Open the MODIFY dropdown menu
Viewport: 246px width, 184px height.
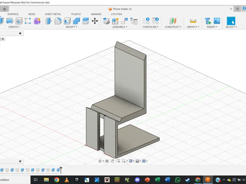pos(71,27)
